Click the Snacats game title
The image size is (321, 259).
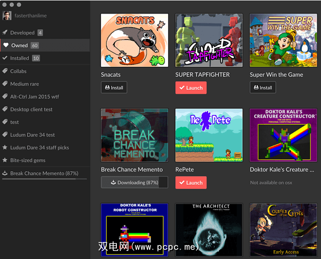tap(110, 75)
